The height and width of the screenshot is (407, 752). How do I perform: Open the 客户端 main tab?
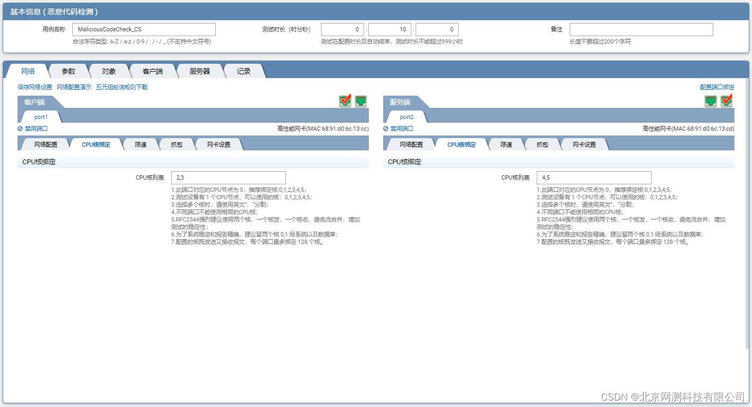153,71
